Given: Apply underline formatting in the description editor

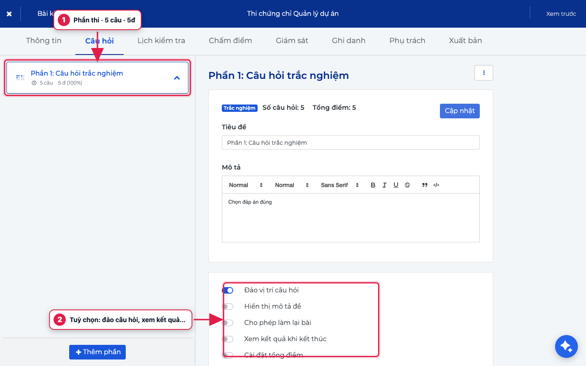Looking at the screenshot, I should tap(396, 185).
